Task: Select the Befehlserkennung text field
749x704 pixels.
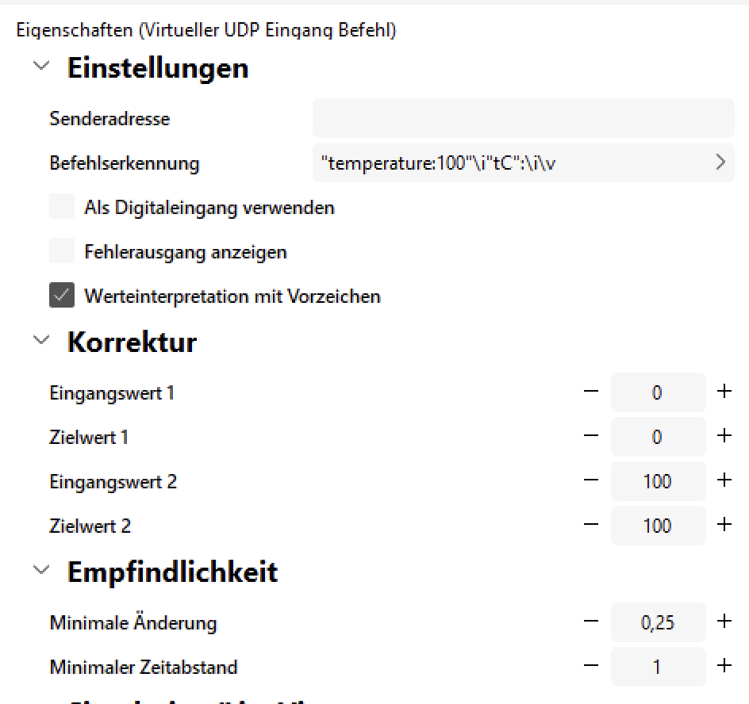Action: coord(524,163)
